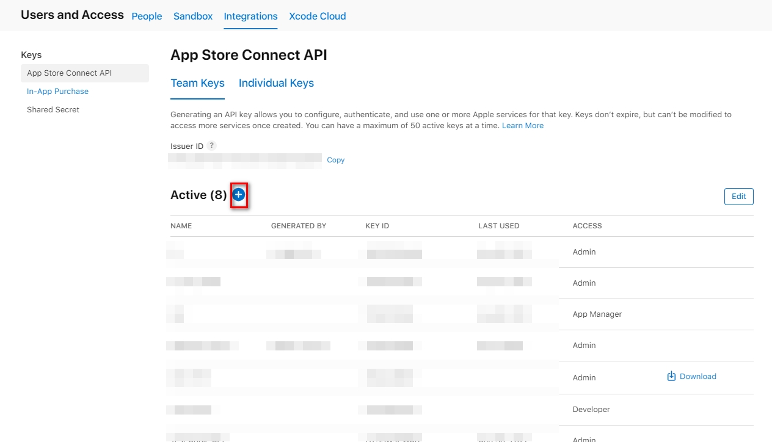Go to the Xcode Cloud tab

point(317,16)
